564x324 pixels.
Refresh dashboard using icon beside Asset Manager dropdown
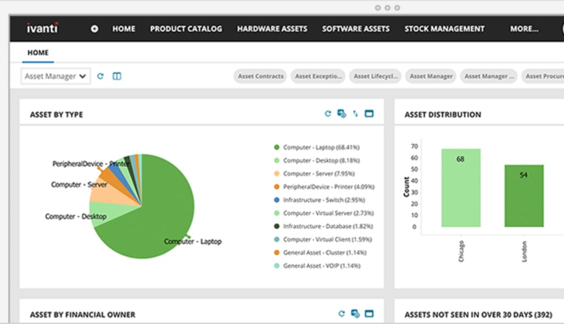[100, 76]
